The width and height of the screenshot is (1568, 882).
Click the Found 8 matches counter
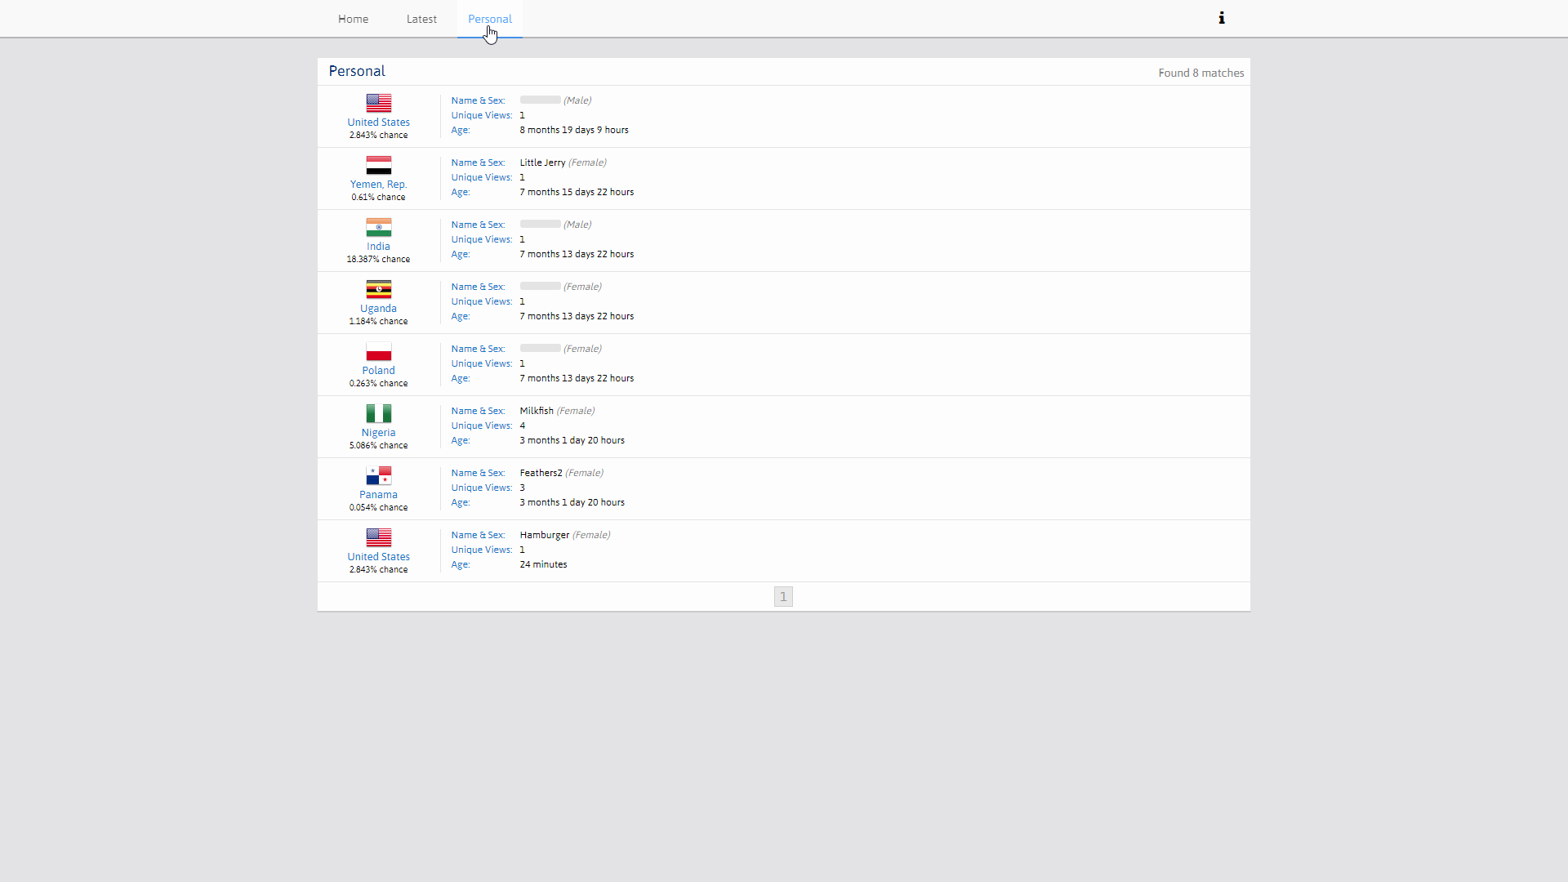pos(1200,72)
